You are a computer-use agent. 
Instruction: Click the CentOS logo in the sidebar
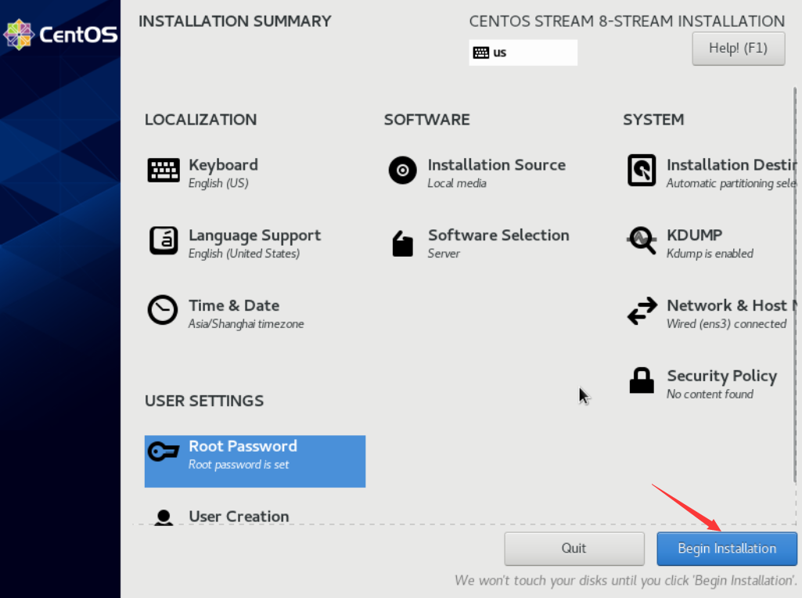pyautogui.click(x=60, y=34)
